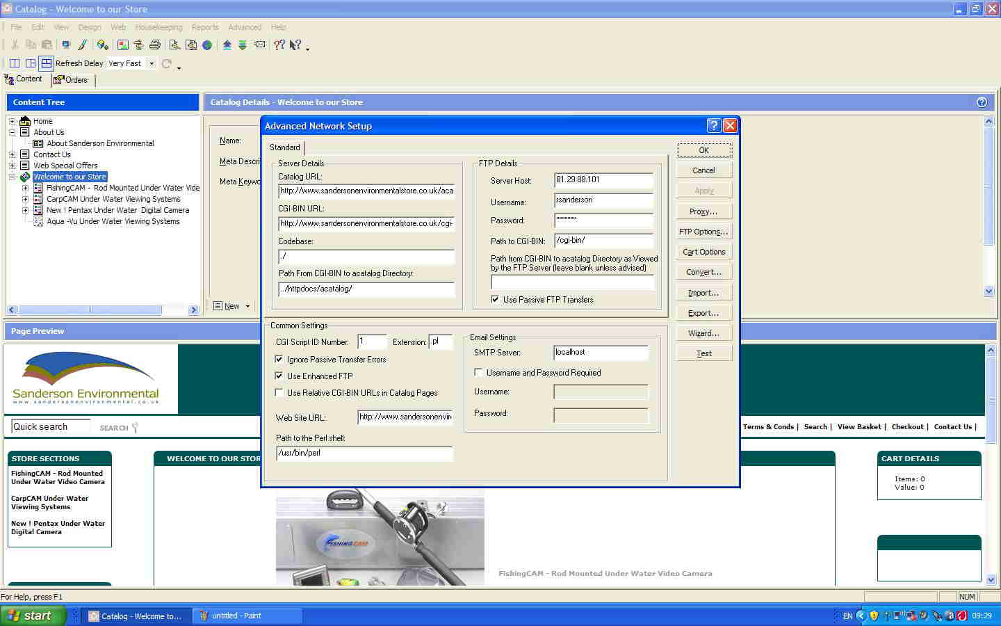Switch to the Orders tab
The height and width of the screenshot is (626, 1001).
pyautogui.click(x=72, y=80)
